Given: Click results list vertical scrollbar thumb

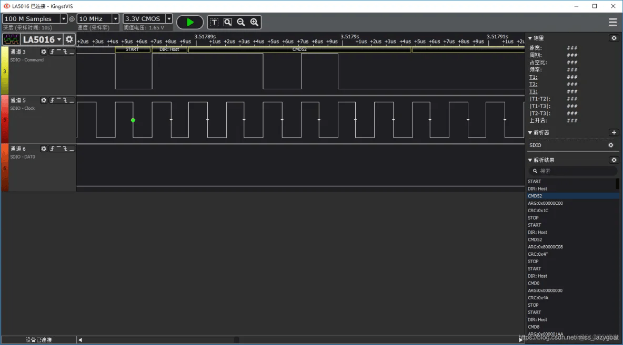Looking at the screenshot, I should (x=617, y=184).
